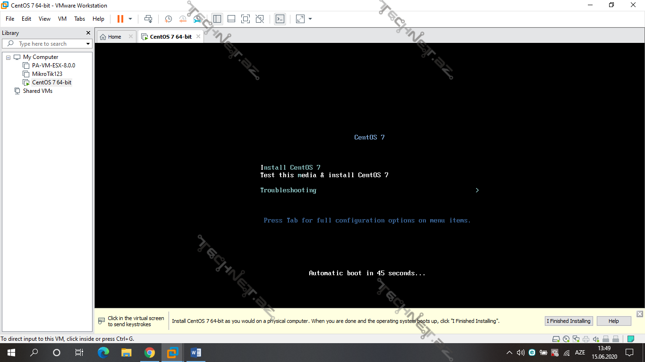Collapse the My Computer tree node
The height and width of the screenshot is (362, 645).
[8, 57]
